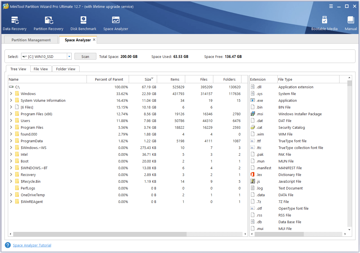Switch to File View tab

tap(41, 69)
